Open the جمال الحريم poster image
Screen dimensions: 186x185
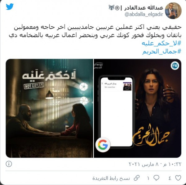(138, 108)
